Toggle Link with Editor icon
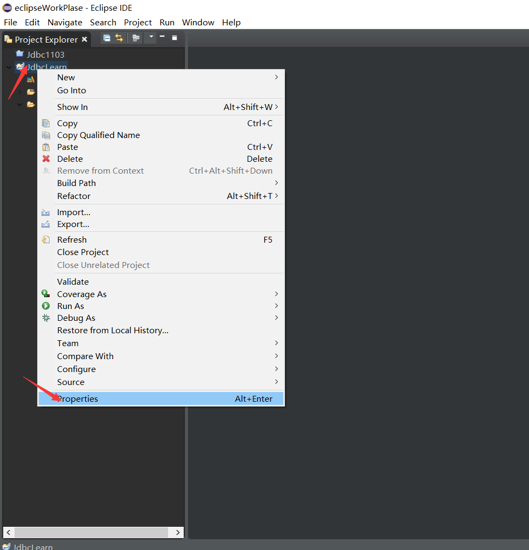Image resolution: width=529 pixels, height=550 pixels. coord(119,38)
